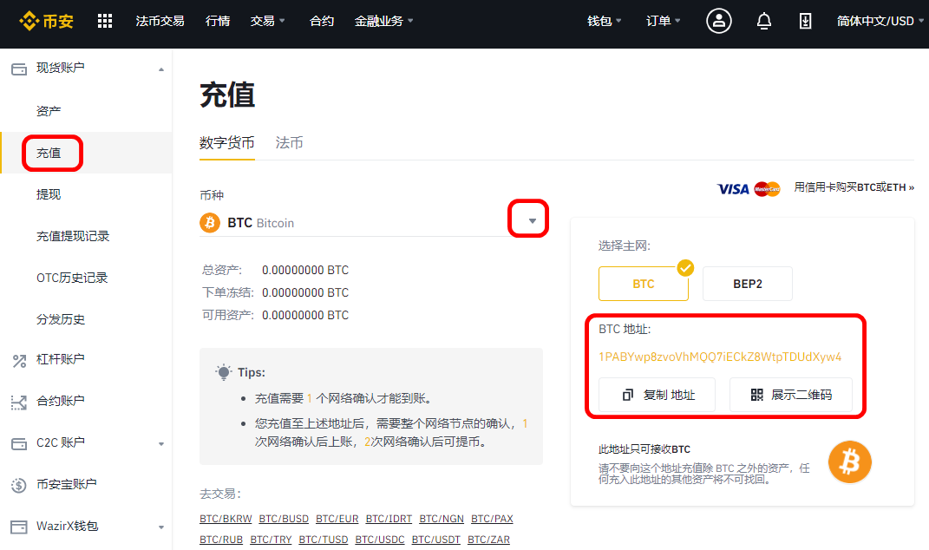The width and height of the screenshot is (929, 550).
Task: Click the 复制地址 button
Action: point(657,395)
